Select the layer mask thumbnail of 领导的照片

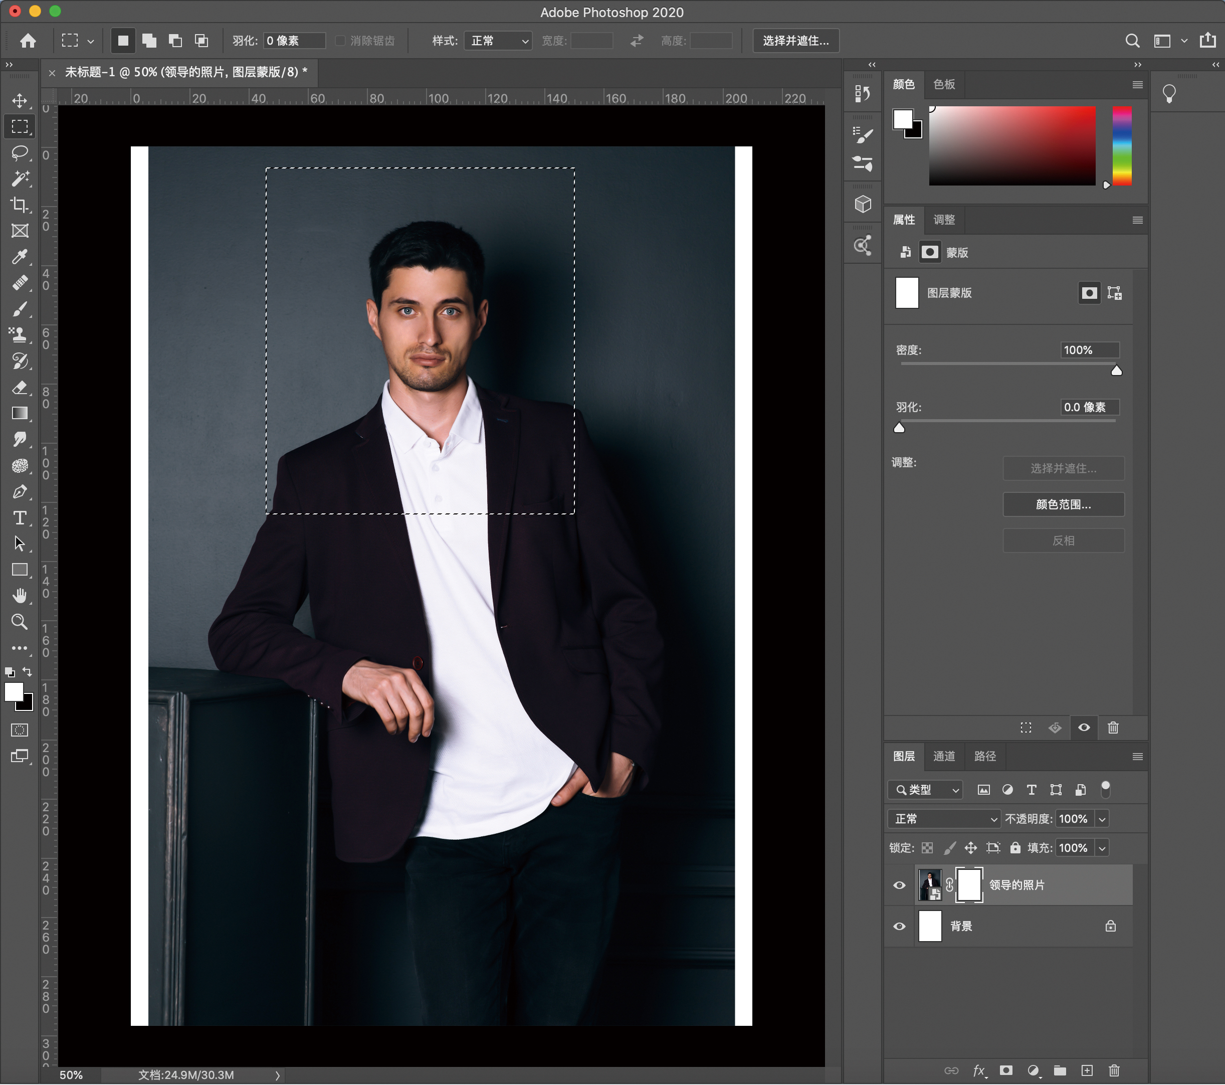click(x=969, y=885)
